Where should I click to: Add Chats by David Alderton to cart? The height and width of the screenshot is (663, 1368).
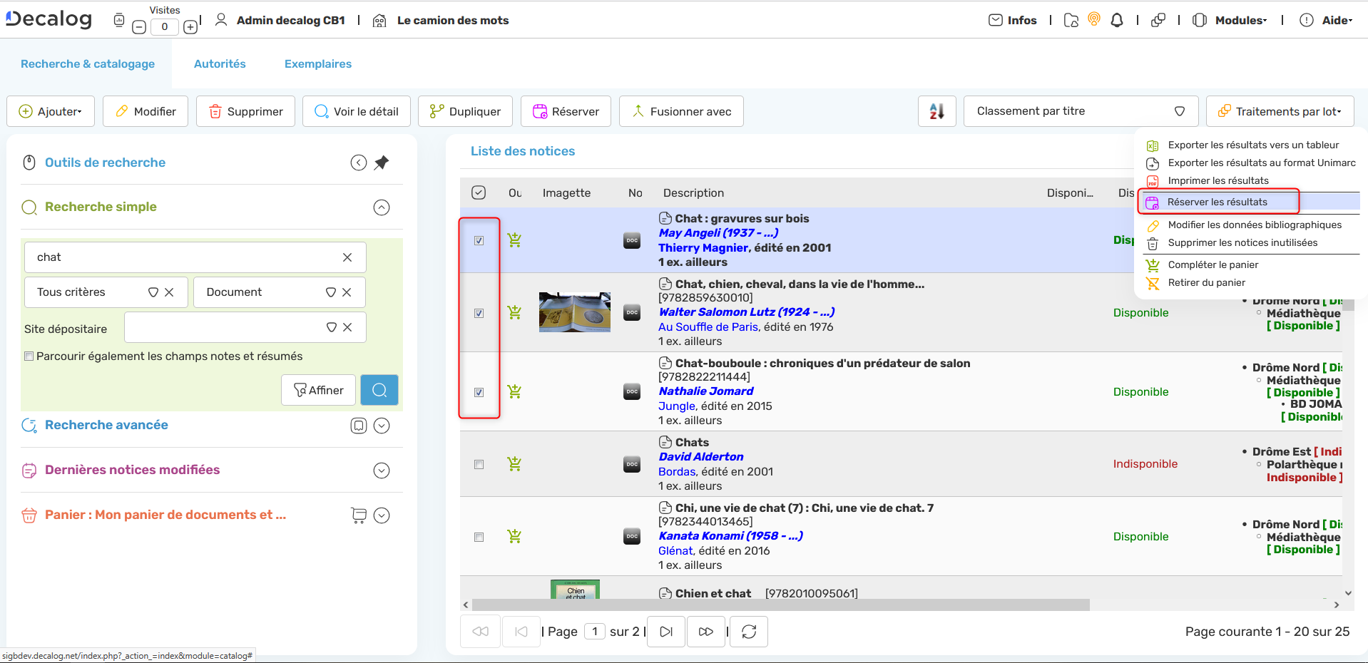click(x=514, y=464)
